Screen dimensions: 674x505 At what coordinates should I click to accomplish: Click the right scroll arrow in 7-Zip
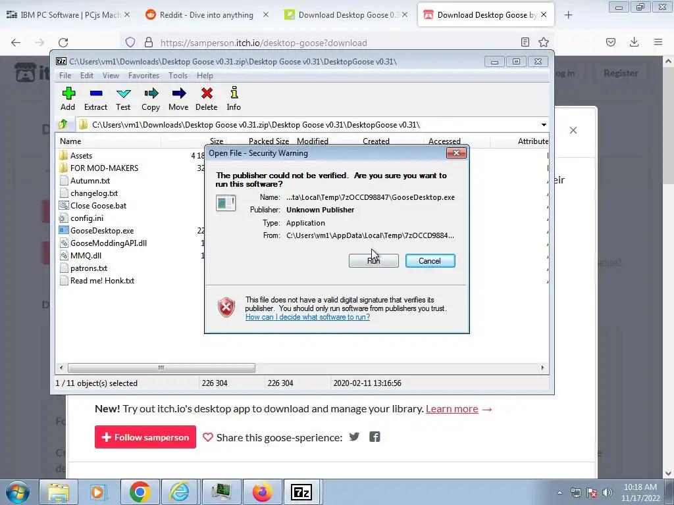coord(542,368)
